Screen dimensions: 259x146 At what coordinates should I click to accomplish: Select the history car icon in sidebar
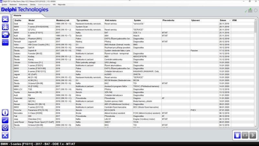(x=6, y=35)
